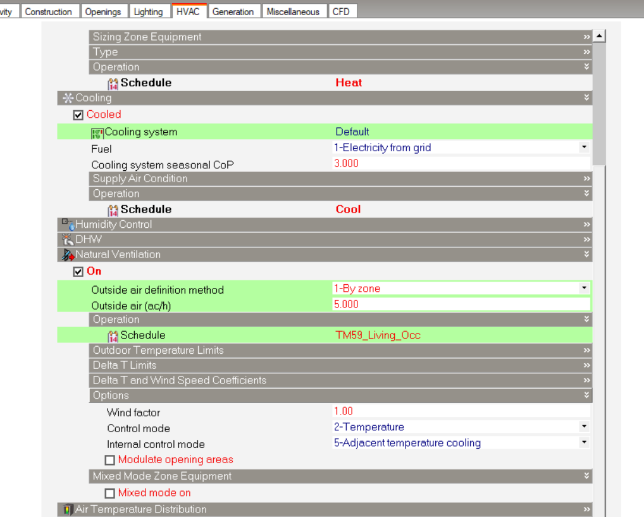This screenshot has width=644, height=517.
Task: Switch to the Generation tab
Action: pos(233,11)
